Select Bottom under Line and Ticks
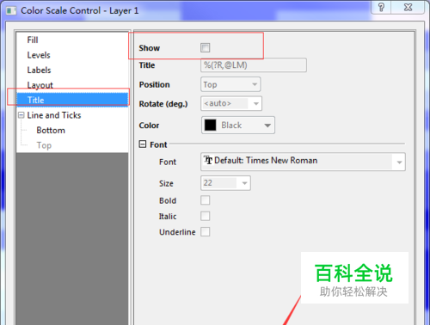 click(x=51, y=131)
